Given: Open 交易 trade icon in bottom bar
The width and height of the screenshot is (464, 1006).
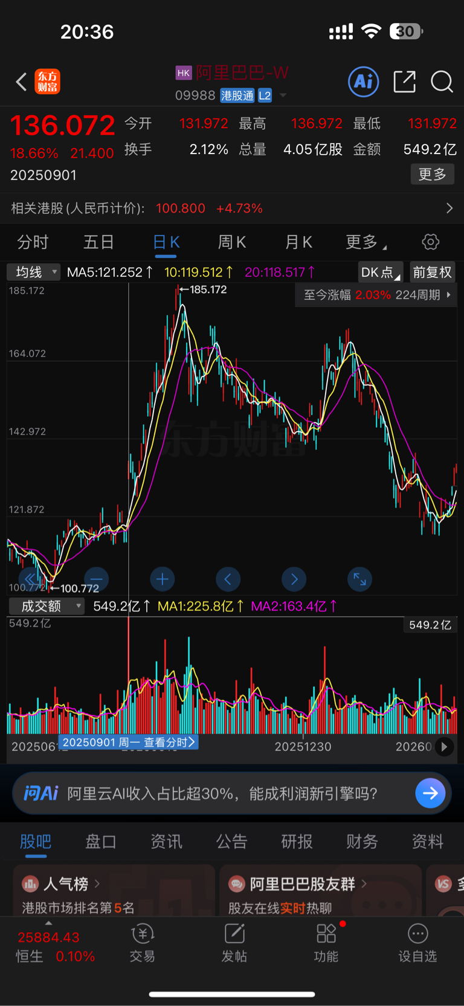Looking at the screenshot, I should pos(143,933).
